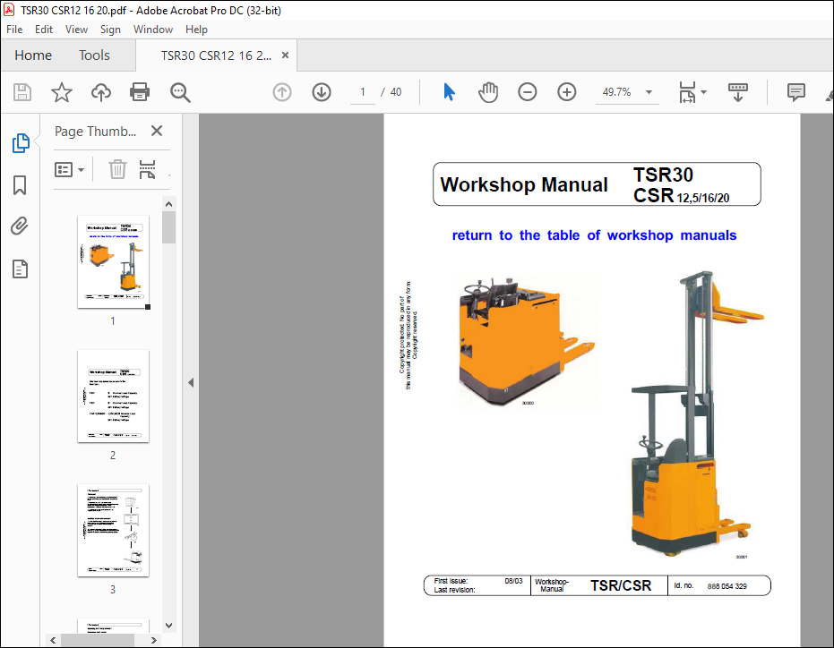Open the scrolling mode read tool

click(x=738, y=92)
